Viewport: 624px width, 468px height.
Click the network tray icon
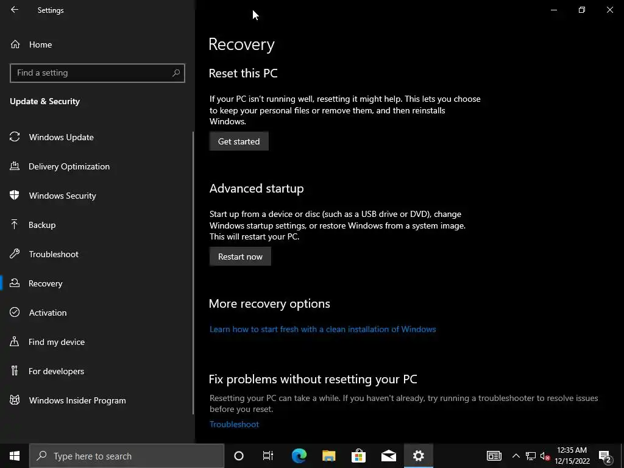click(x=530, y=456)
